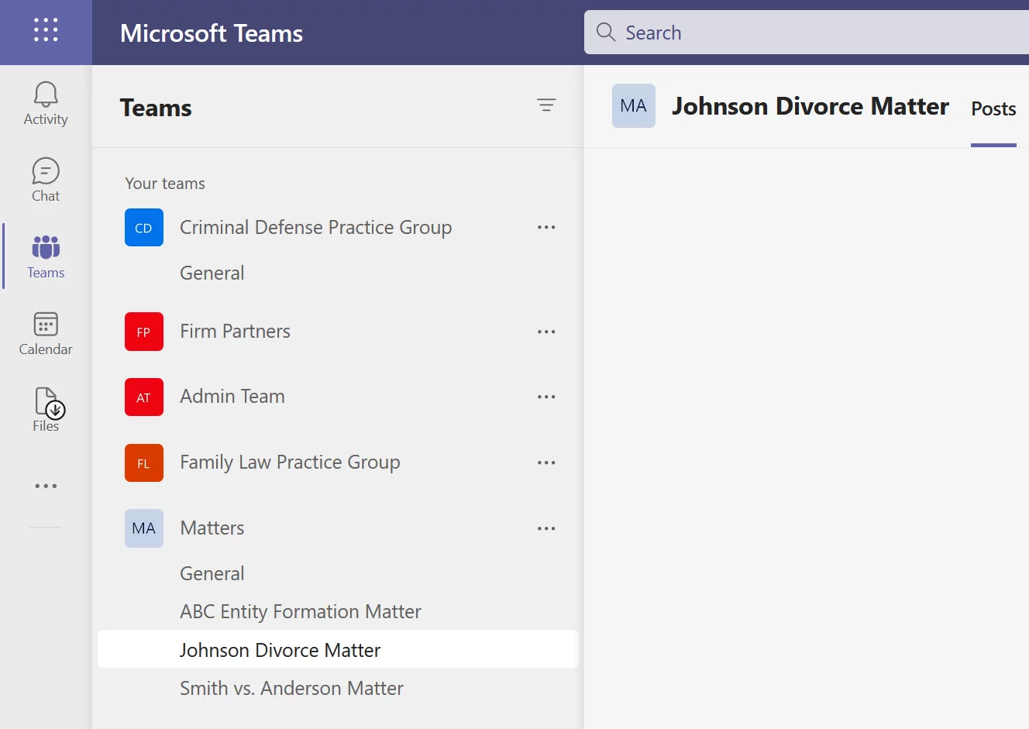The image size is (1029, 729).
Task: Switch to the Posts tab
Action: 993,109
